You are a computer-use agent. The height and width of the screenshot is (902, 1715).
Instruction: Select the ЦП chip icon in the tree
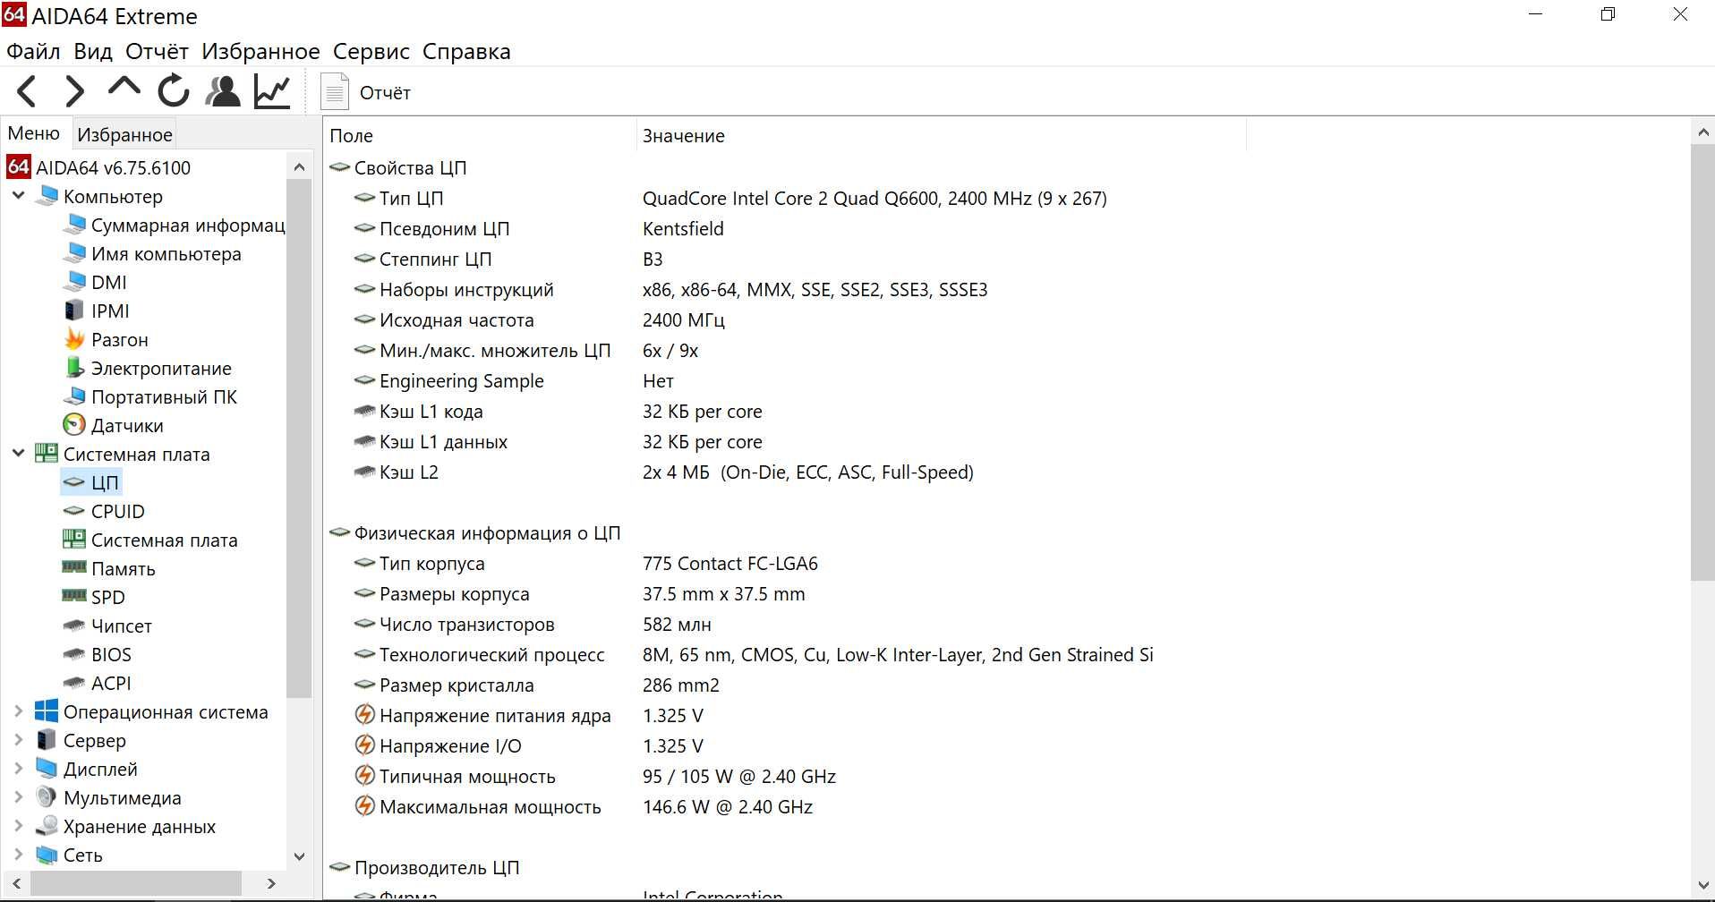pos(74,482)
